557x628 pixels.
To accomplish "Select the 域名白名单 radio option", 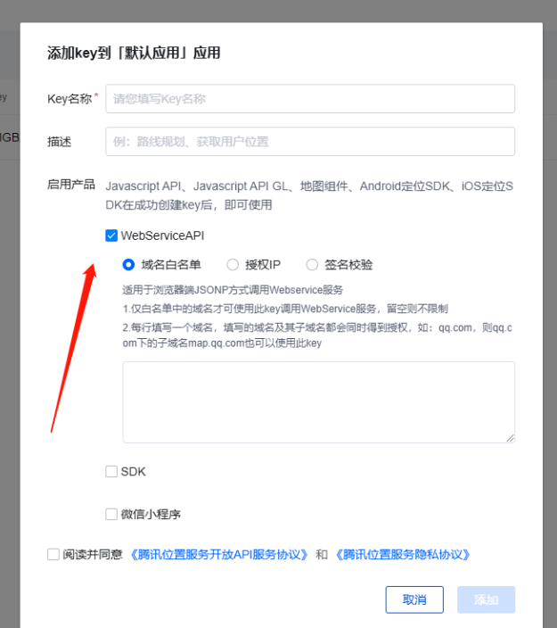I will (128, 265).
